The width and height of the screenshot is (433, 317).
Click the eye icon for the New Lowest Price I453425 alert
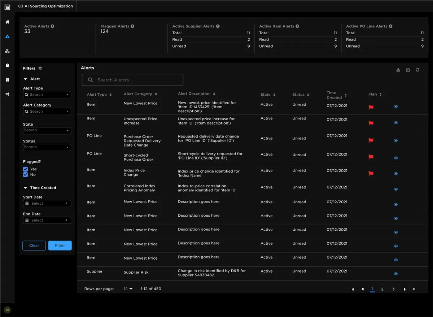point(396,107)
